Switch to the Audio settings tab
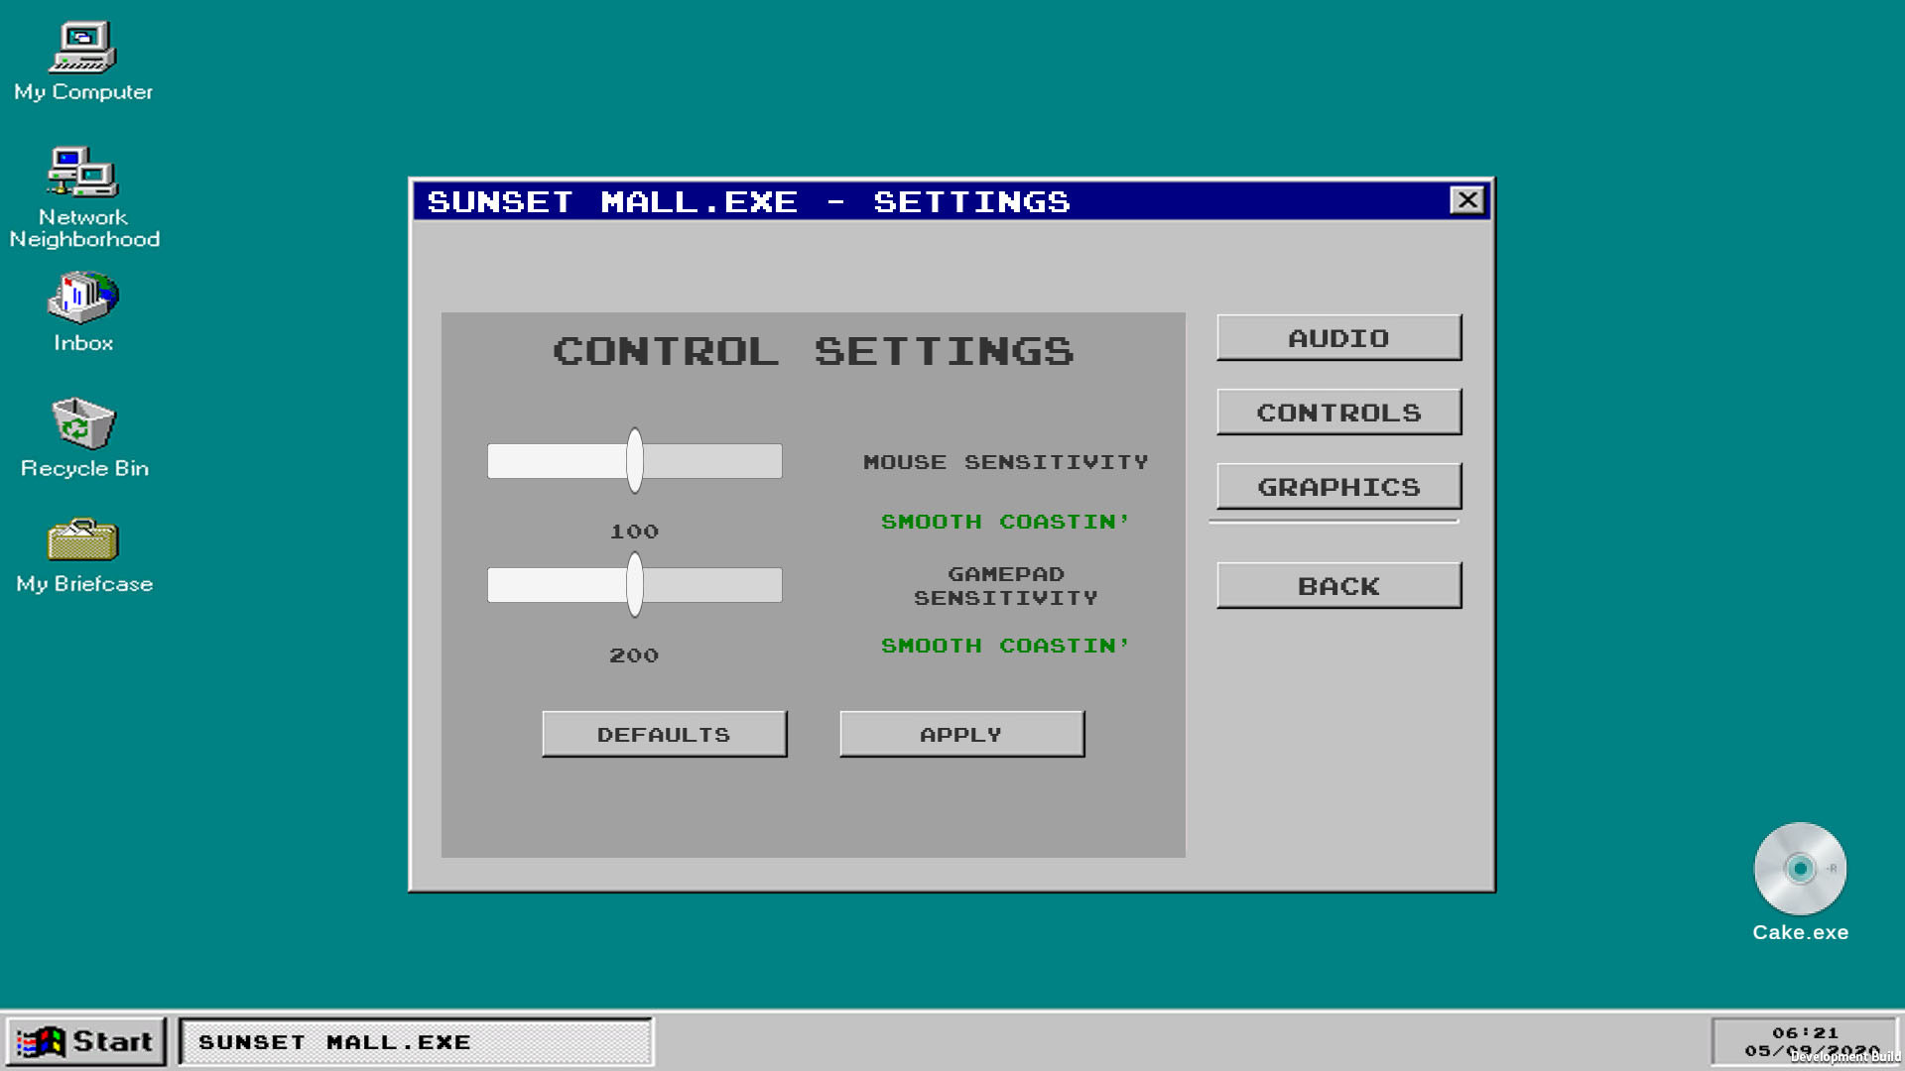The image size is (1905, 1071). click(x=1338, y=338)
